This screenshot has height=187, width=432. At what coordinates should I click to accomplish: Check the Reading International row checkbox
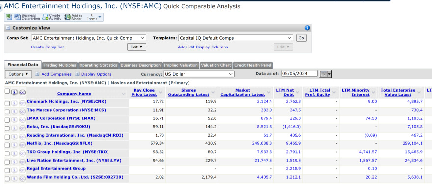7,137
